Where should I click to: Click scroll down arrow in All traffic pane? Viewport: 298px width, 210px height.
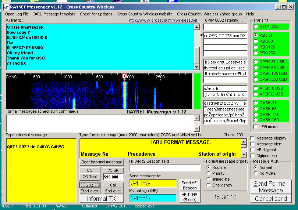[197, 67]
